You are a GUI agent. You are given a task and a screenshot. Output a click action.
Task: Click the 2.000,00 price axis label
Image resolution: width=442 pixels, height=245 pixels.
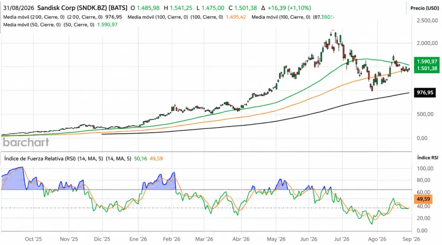pyautogui.click(x=427, y=43)
